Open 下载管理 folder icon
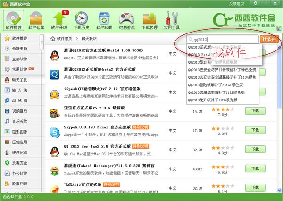This screenshot has height=201, width=283. pos(150,20)
